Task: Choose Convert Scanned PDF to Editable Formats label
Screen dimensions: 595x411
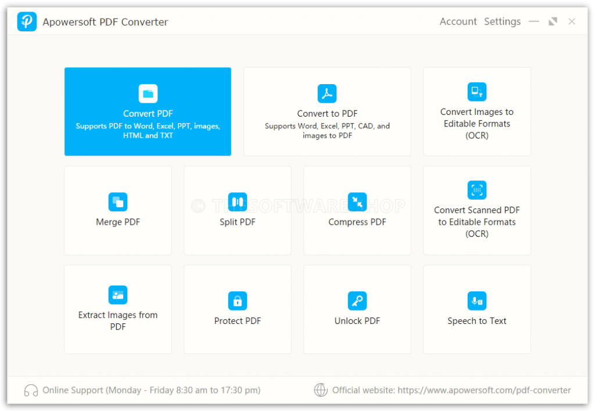Action: [x=476, y=222]
